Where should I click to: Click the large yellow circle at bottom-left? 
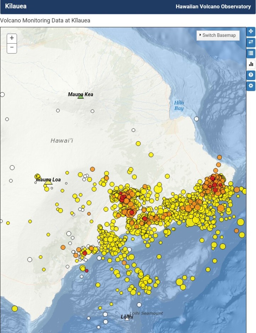[15, 309]
